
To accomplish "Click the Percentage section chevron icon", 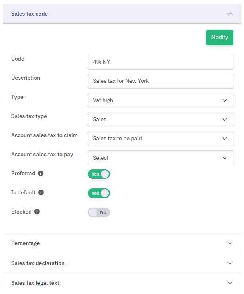I will [x=230, y=243].
